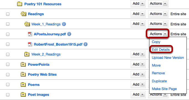The height and width of the screenshot is (100, 189).
Task: Expand the PowerPoints folder icon
Action: coord(23,64)
